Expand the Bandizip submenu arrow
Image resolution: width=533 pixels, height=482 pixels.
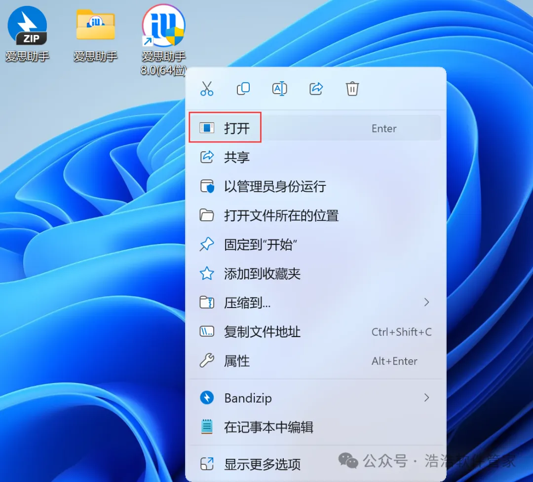point(426,398)
